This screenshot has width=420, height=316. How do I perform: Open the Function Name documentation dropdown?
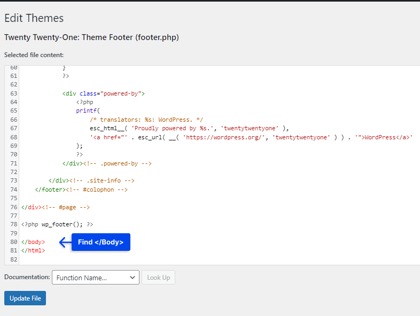click(96, 278)
